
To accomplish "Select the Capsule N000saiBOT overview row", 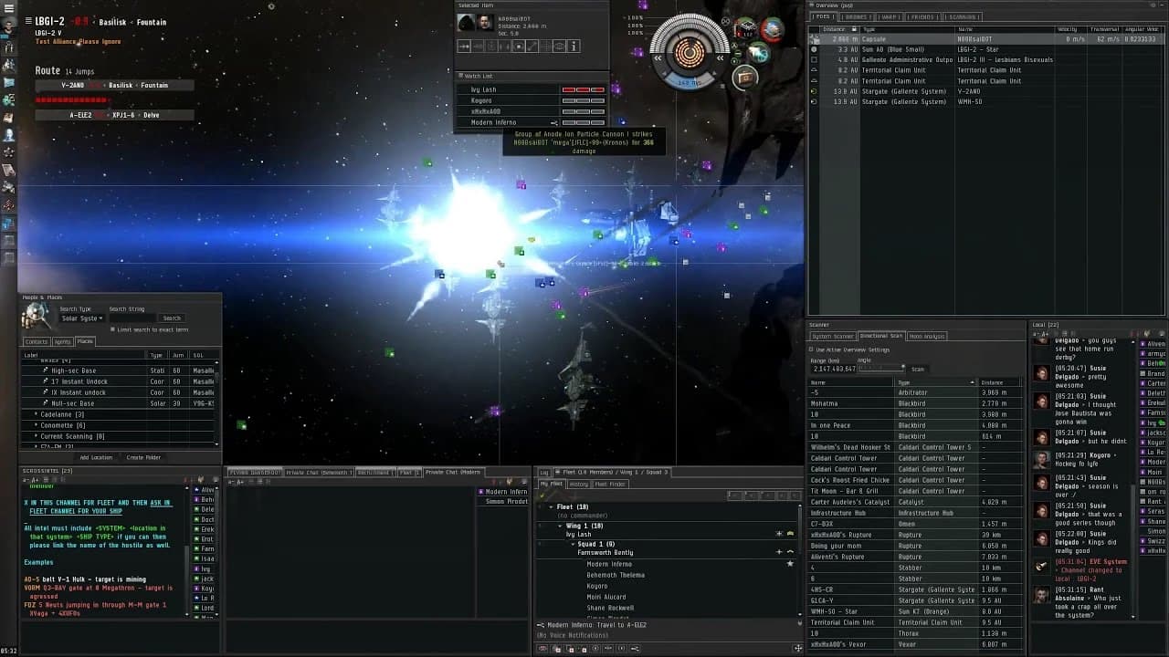I will pyautogui.click(x=986, y=39).
